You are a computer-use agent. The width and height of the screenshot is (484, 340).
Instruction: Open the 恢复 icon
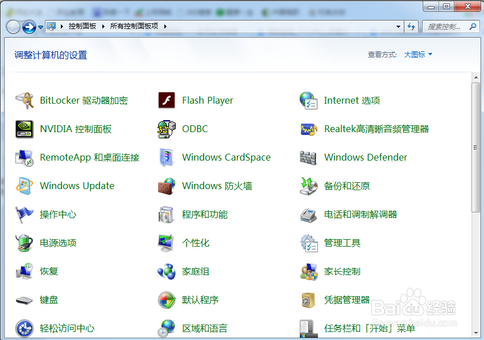point(24,272)
